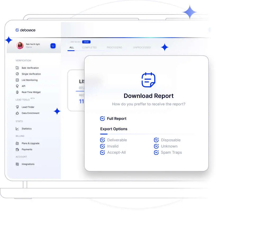
Task: Switch to the PROCESSING tab
Action: [114, 47]
